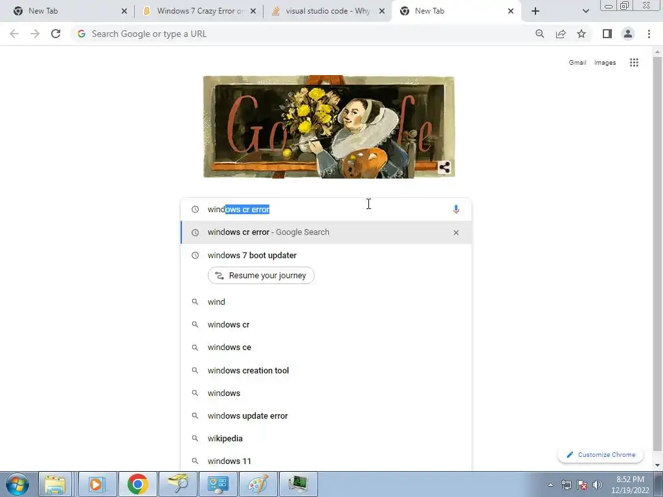Click the Action Center flag tray icon

(582, 485)
